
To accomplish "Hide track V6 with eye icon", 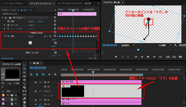I will coord(48,82).
